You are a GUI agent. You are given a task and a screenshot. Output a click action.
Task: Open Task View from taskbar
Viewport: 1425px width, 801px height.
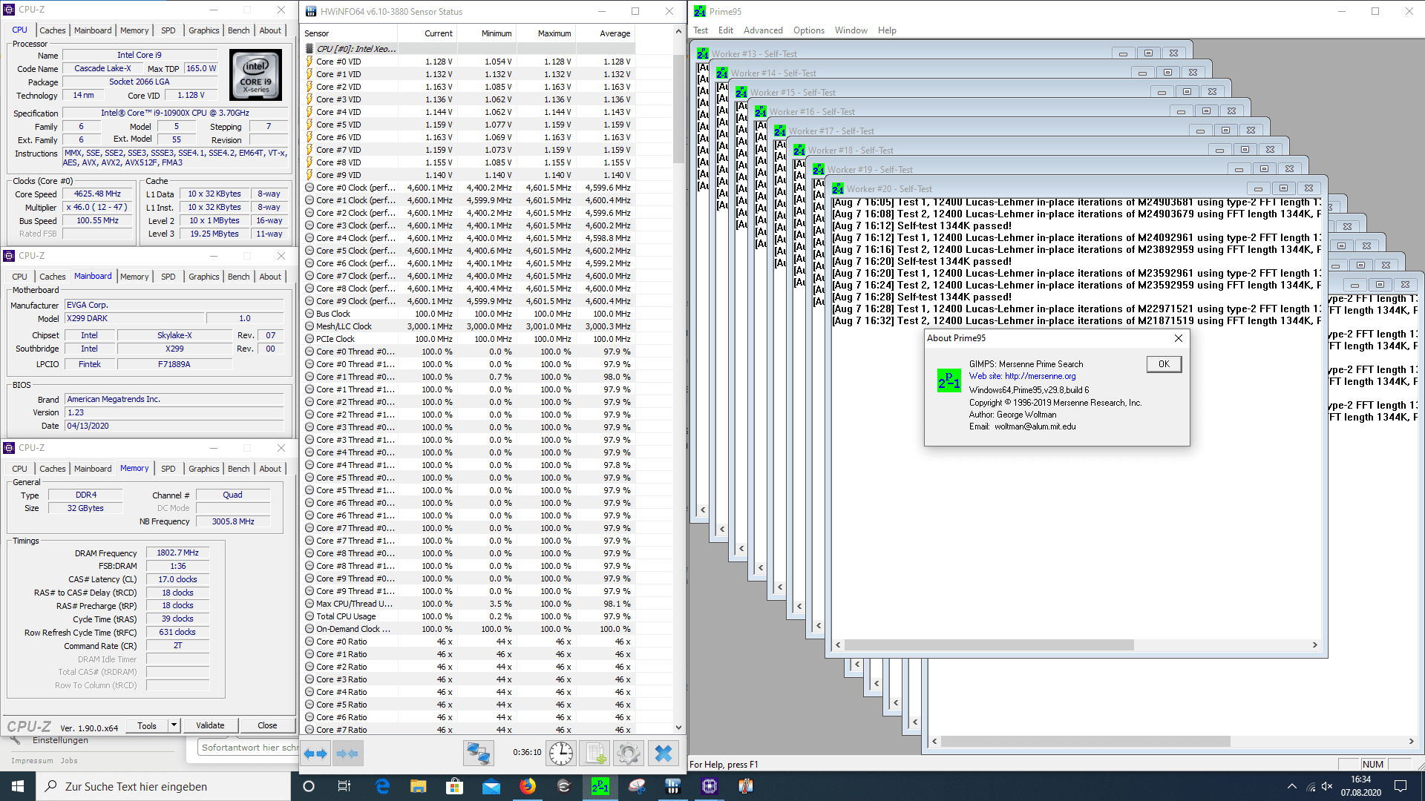point(344,786)
